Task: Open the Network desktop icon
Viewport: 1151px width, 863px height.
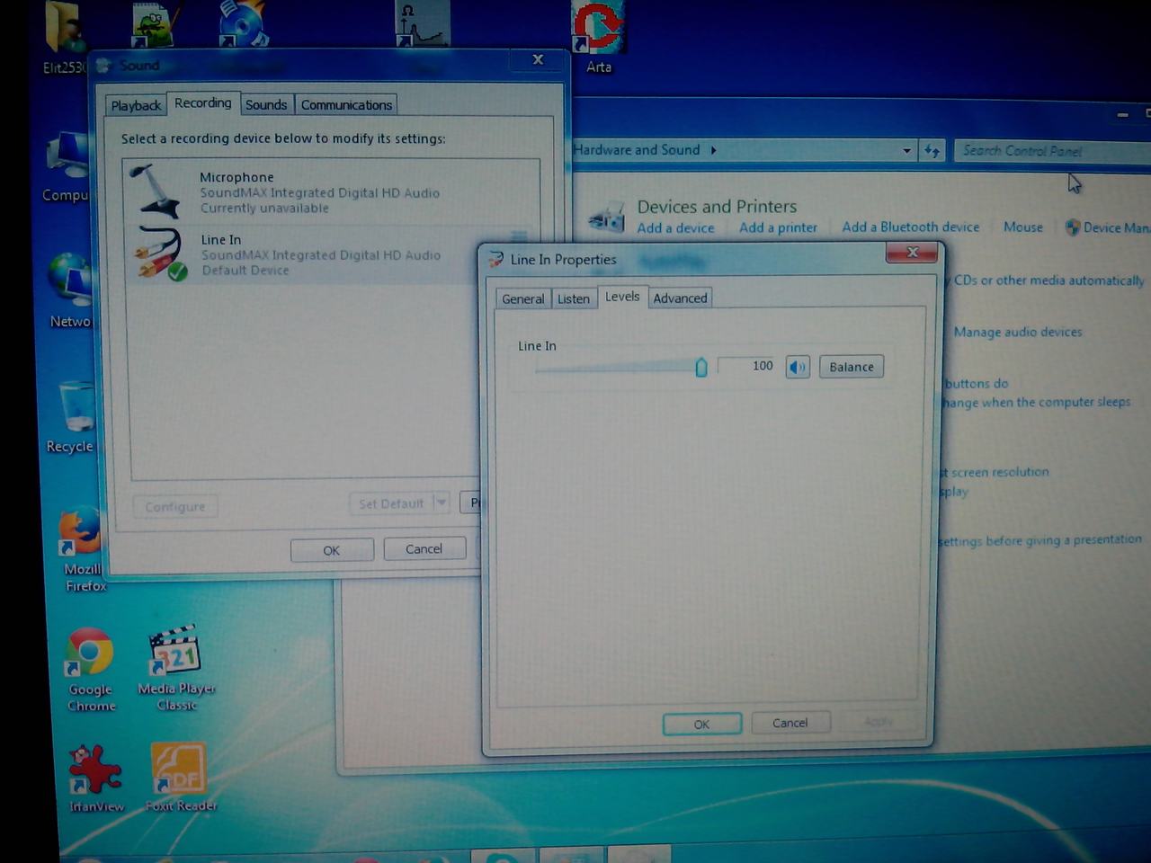Action: tap(70, 290)
